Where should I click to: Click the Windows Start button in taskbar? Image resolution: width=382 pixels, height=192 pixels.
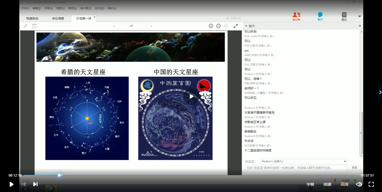point(25,189)
